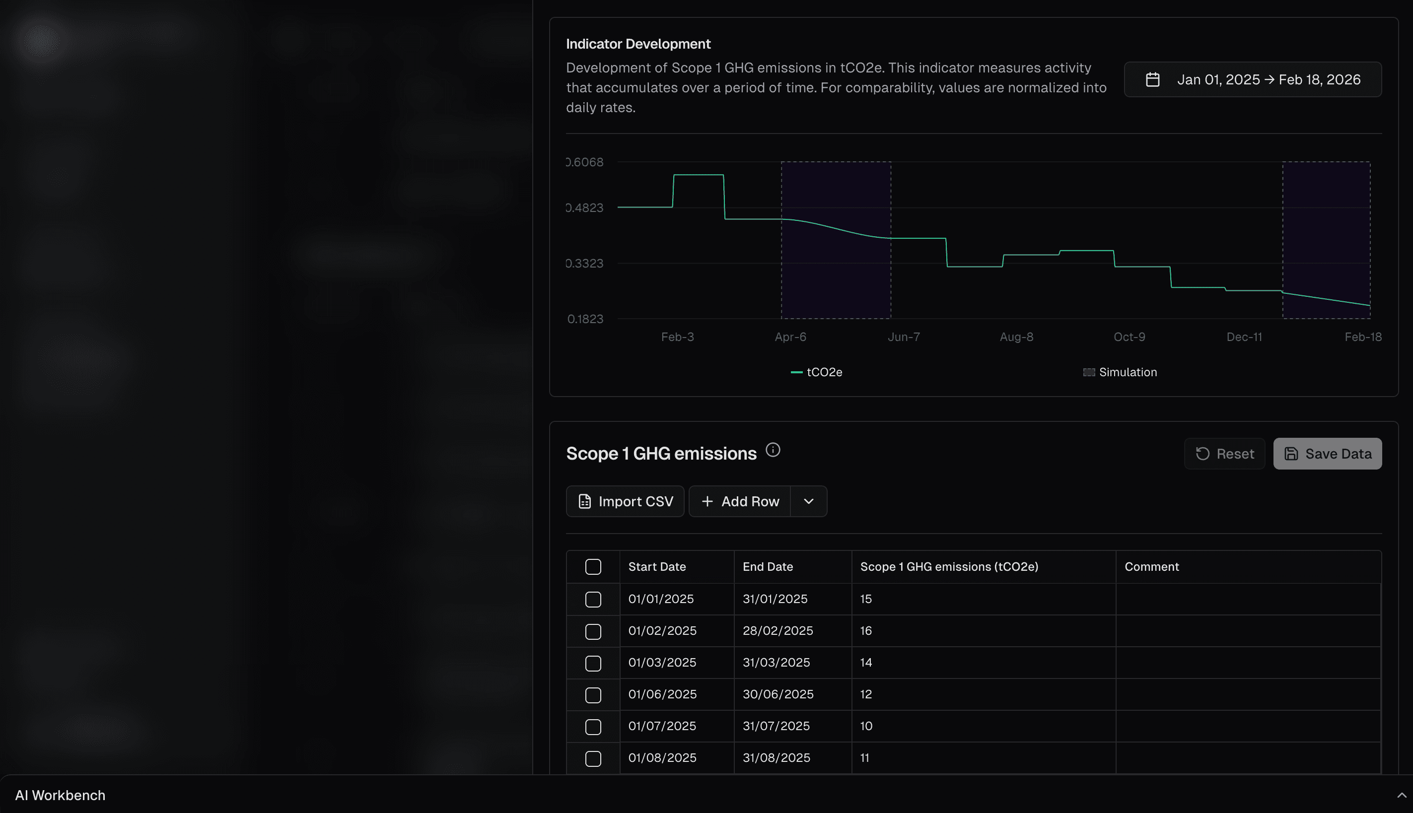Select the checkbox on the 01/07/2025 row
The height and width of the screenshot is (813, 1413).
coord(594,726)
